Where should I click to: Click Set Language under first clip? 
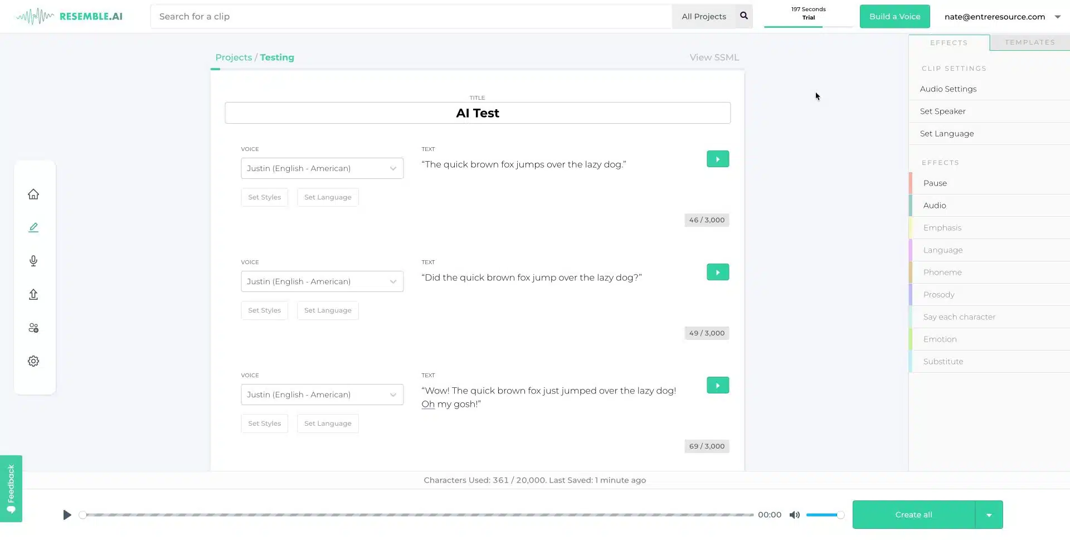pos(328,197)
